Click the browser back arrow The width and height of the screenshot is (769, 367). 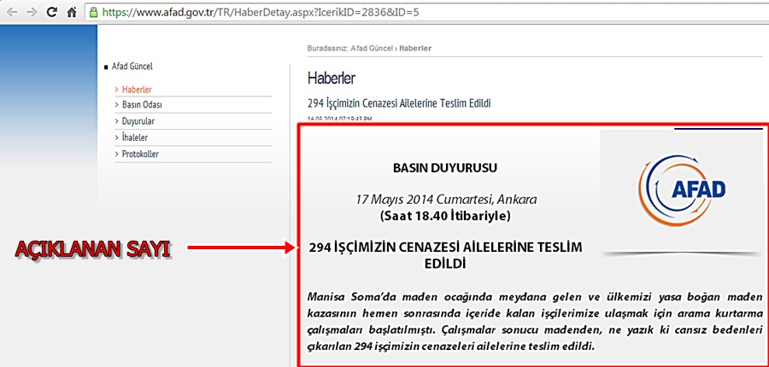pyautogui.click(x=10, y=13)
